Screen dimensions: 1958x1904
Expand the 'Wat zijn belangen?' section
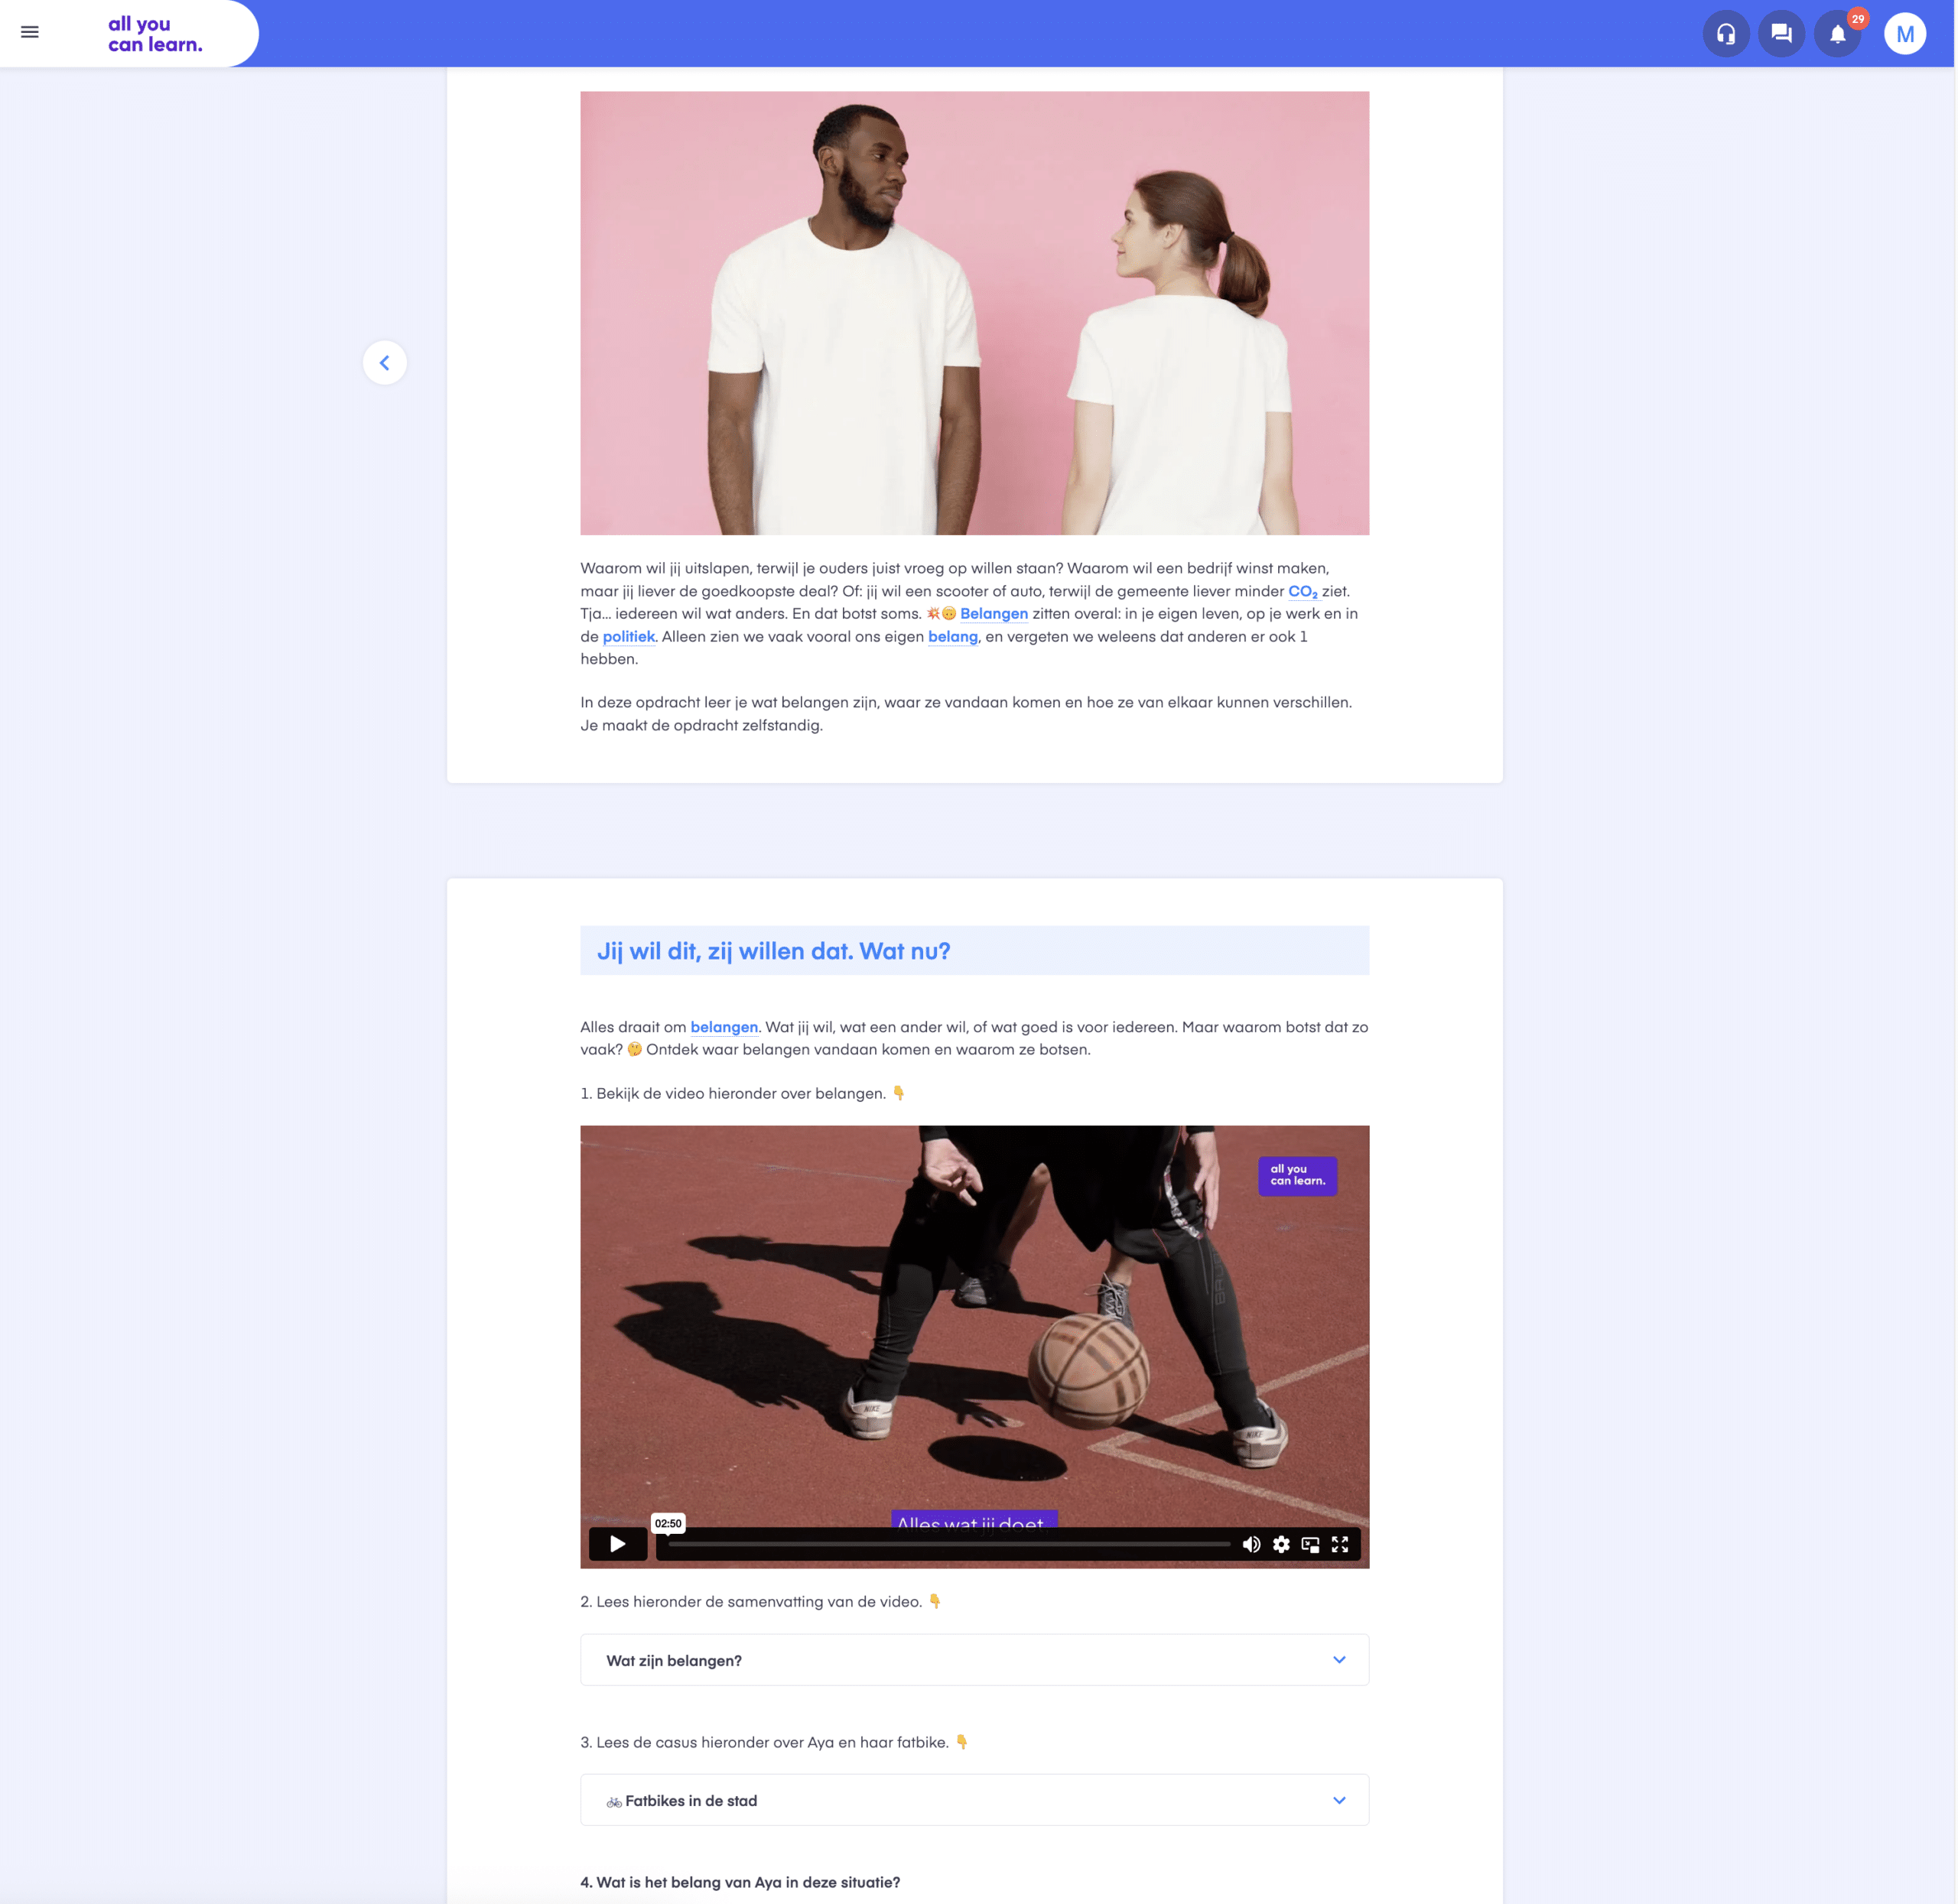click(x=673, y=1660)
